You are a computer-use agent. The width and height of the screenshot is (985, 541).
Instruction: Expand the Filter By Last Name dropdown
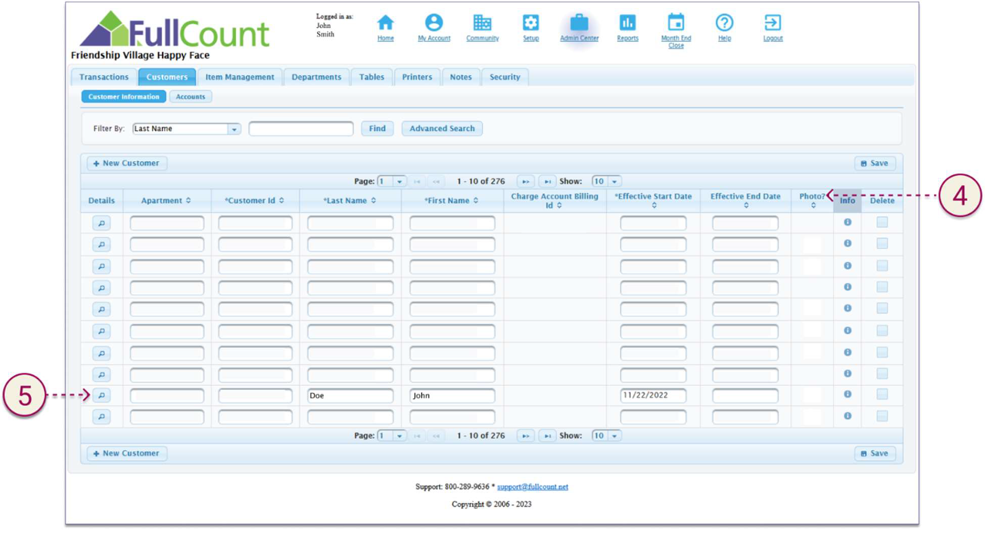click(234, 129)
